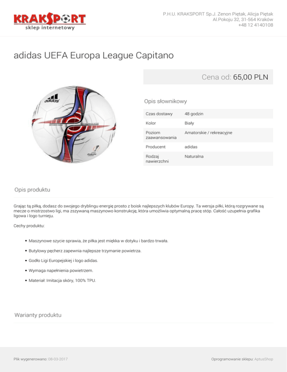Click the Materiał: Imitacja skóry bullet point
This screenshot has width=287, height=372.
(x=62, y=280)
